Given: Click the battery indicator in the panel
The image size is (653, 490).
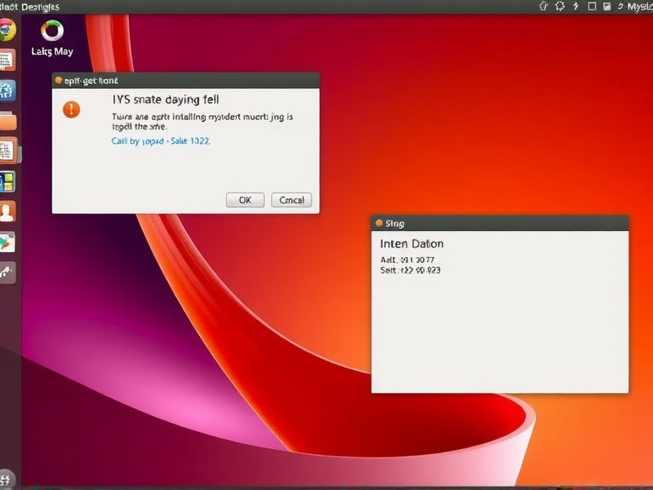Looking at the screenshot, I should [592, 7].
